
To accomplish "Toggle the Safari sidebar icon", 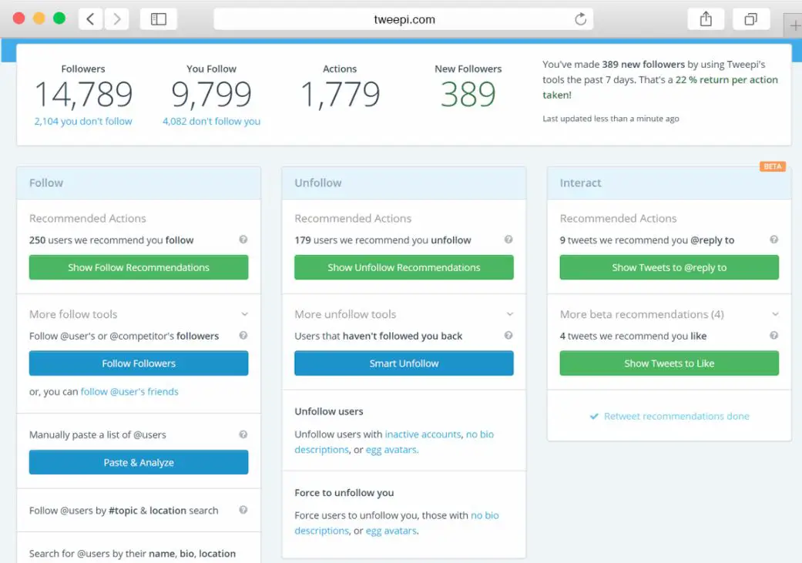I will [159, 19].
